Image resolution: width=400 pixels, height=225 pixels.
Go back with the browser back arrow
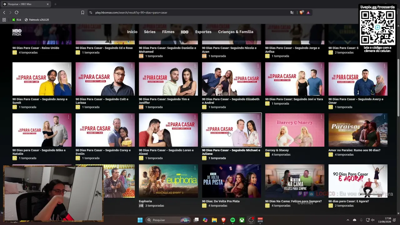pyautogui.click(x=4, y=12)
